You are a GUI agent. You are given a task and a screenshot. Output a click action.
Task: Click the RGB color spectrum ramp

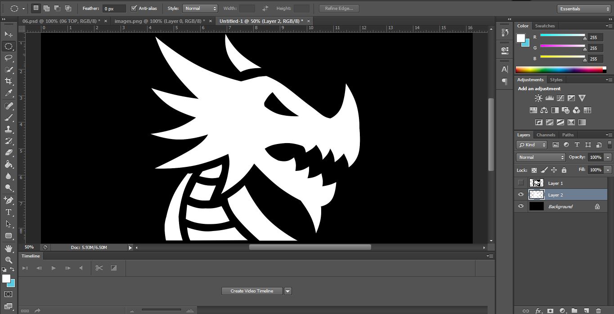click(559, 70)
